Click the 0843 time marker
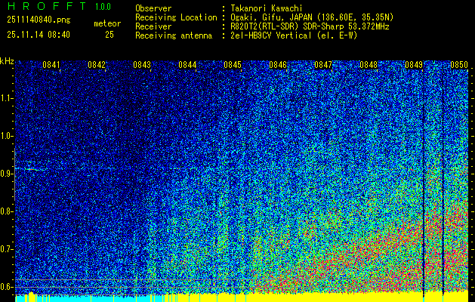Viewport: 475px width, 302px height. 142,65
